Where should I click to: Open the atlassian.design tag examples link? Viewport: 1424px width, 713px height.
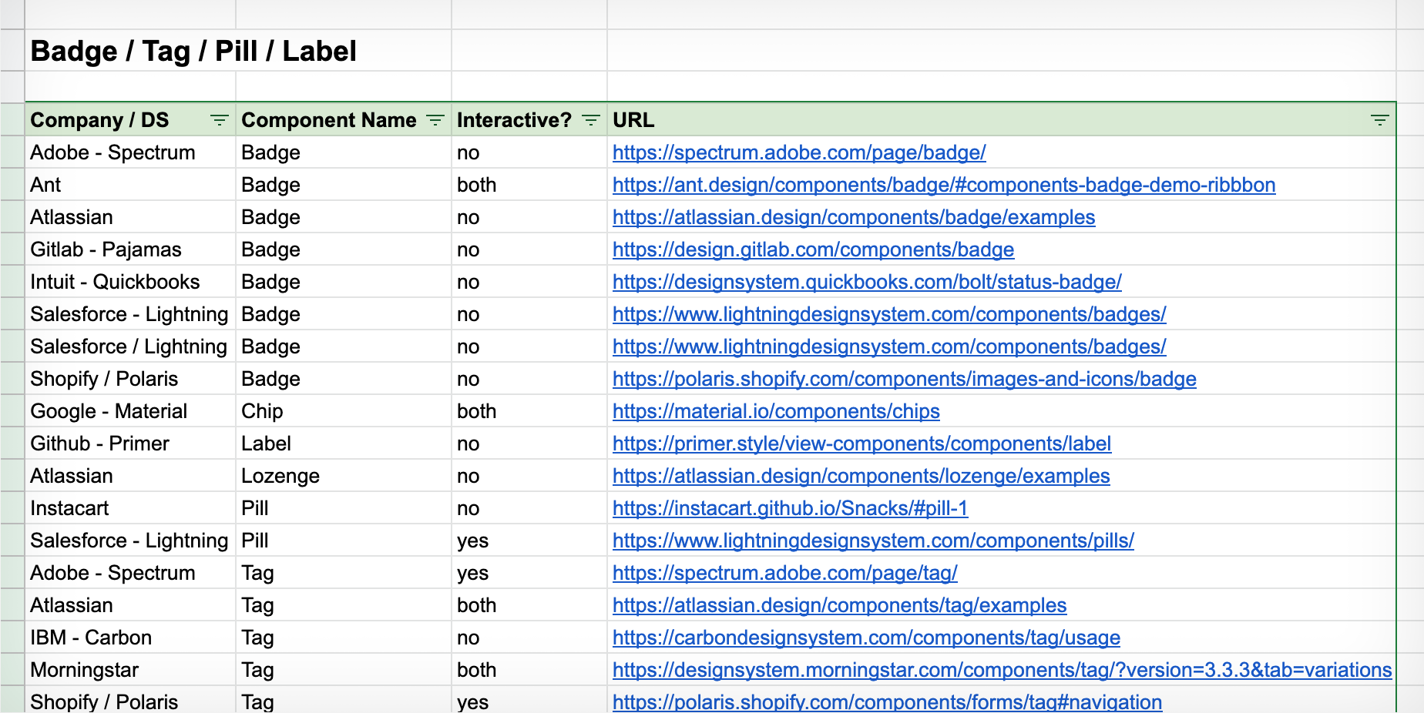(839, 605)
